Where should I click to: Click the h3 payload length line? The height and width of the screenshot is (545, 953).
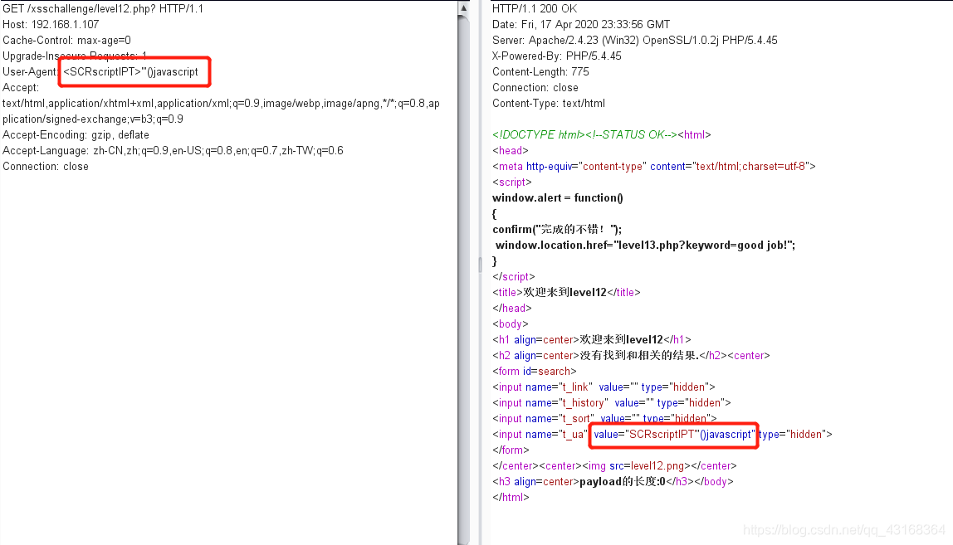coord(613,482)
